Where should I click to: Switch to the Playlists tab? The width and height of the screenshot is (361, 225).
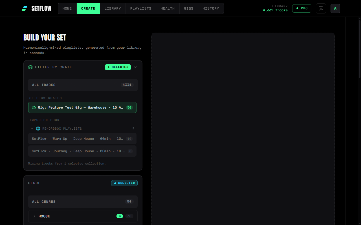click(x=141, y=8)
